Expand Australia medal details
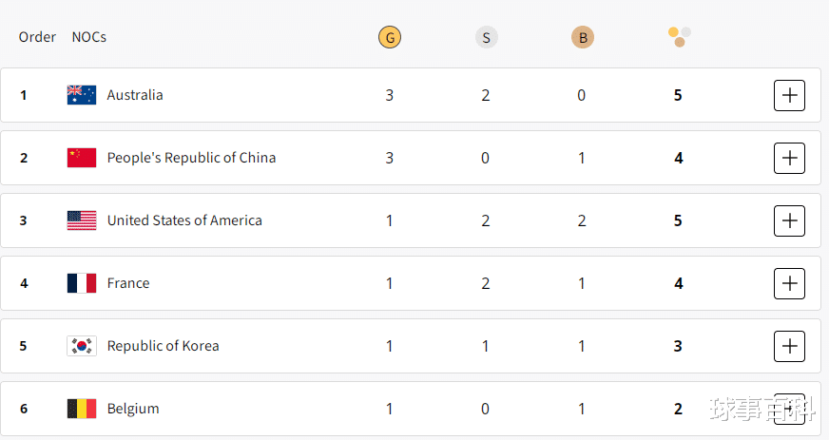Image resolution: width=829 pixels, height=440 pixels. pos(789,95)
